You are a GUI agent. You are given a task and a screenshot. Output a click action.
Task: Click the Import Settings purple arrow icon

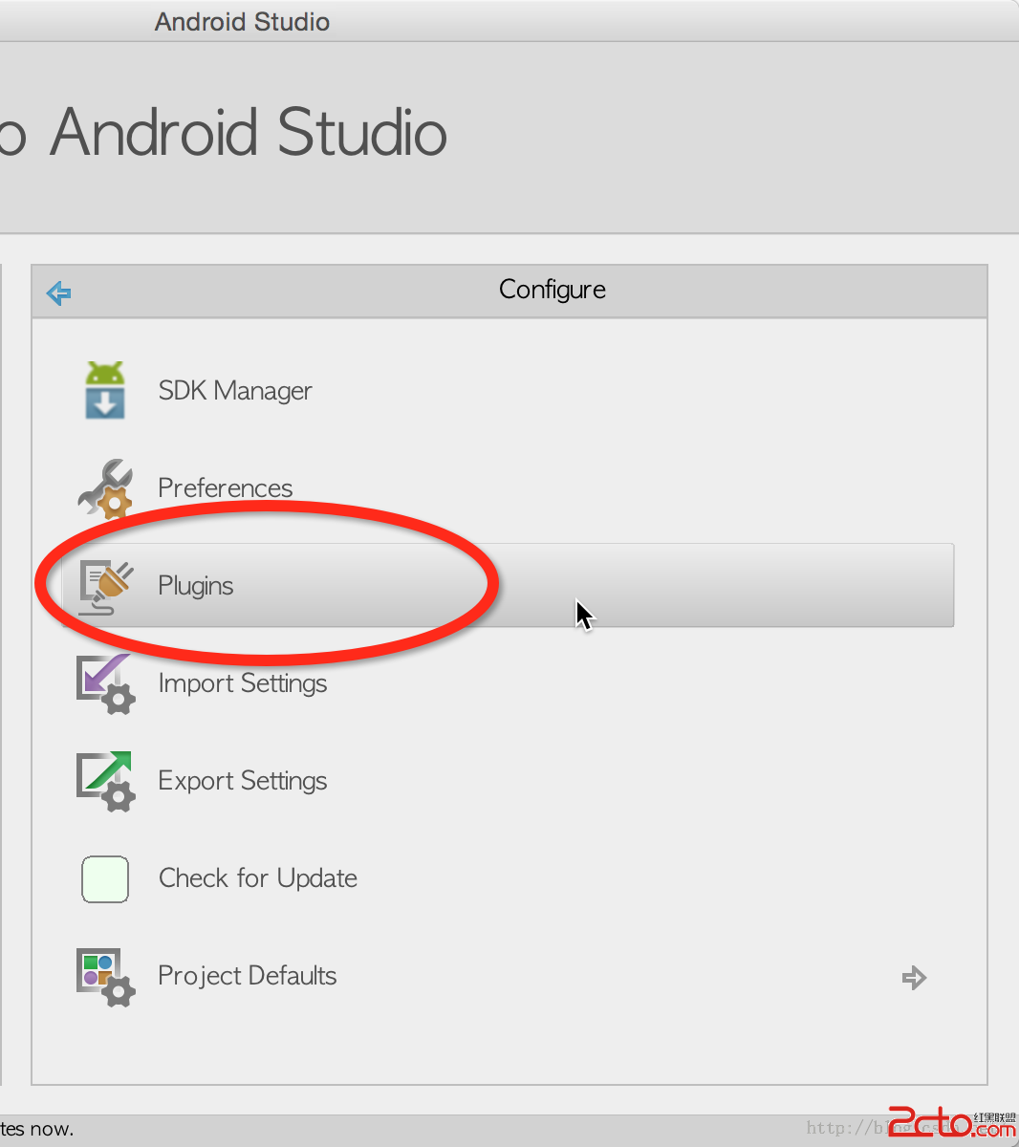(x=105, y=683)
